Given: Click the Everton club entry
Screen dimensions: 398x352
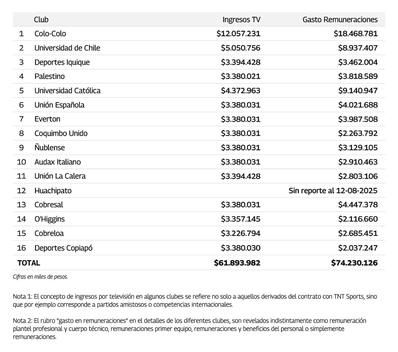Looking at the screenshot, I should click(x=47, y=119).
